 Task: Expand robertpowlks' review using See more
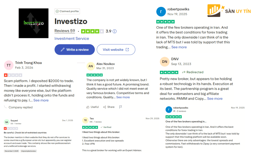(x=179, y=47)
